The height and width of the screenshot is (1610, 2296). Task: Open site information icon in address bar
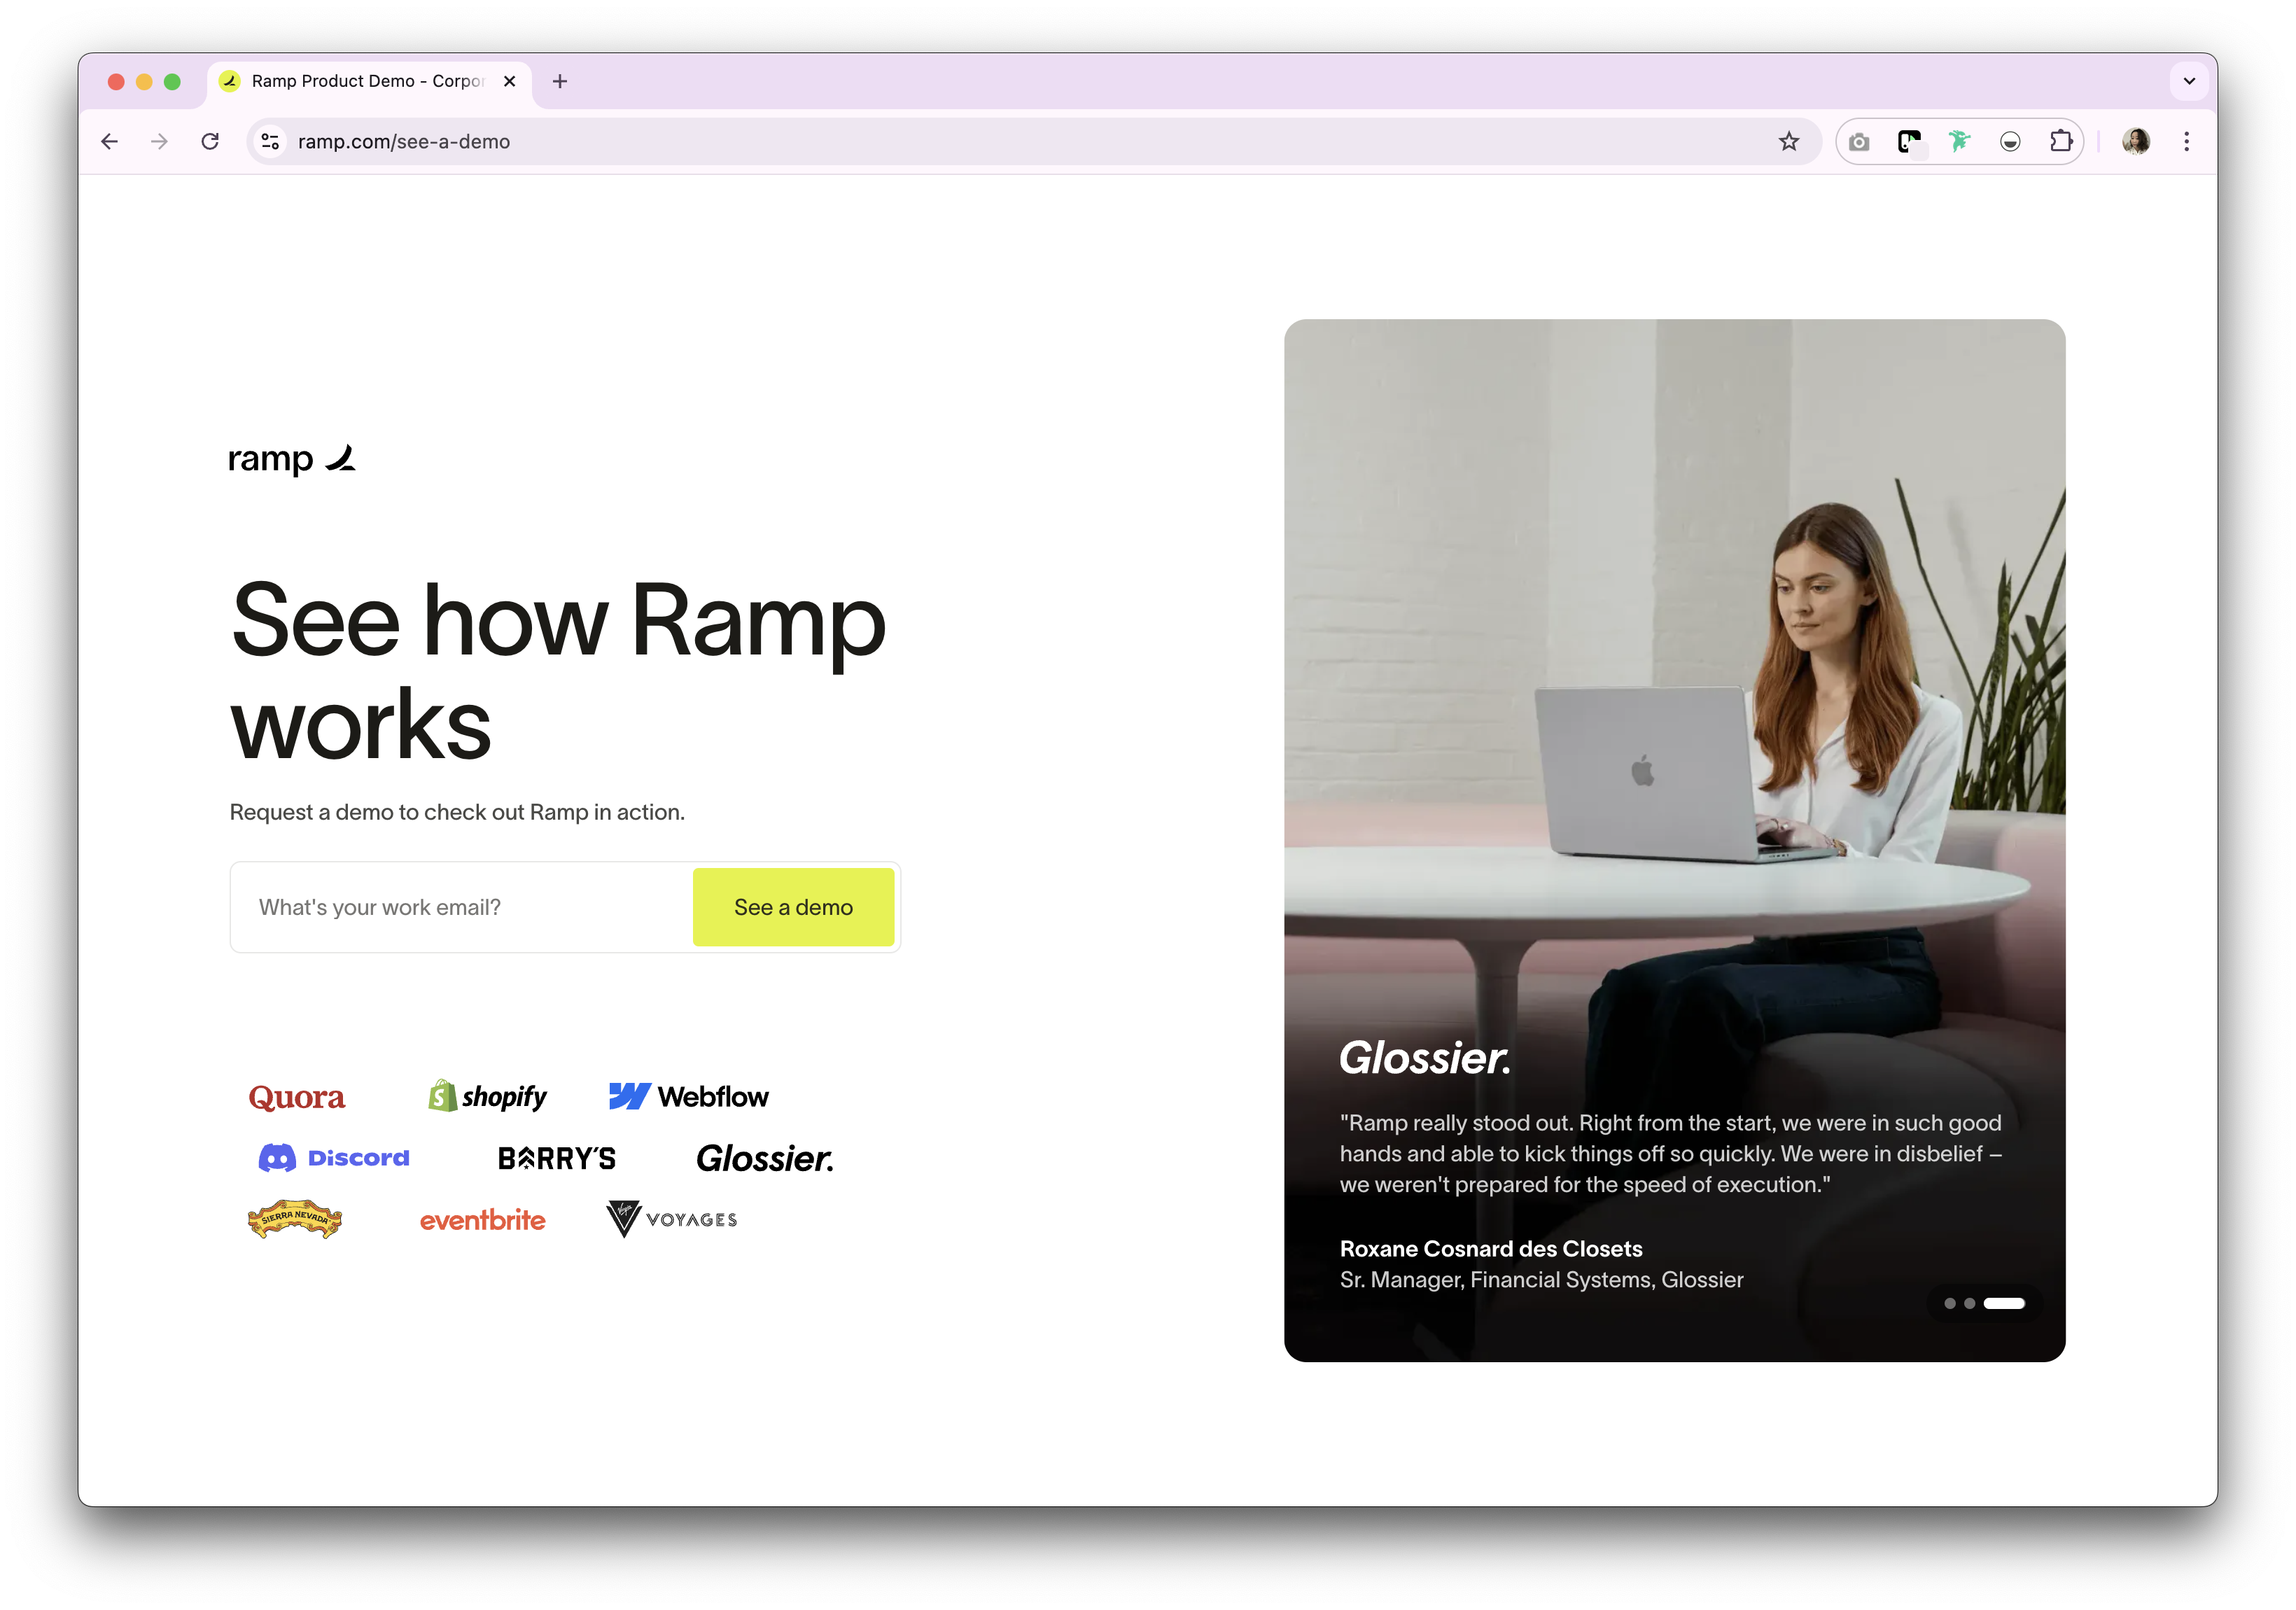[270, 142]
